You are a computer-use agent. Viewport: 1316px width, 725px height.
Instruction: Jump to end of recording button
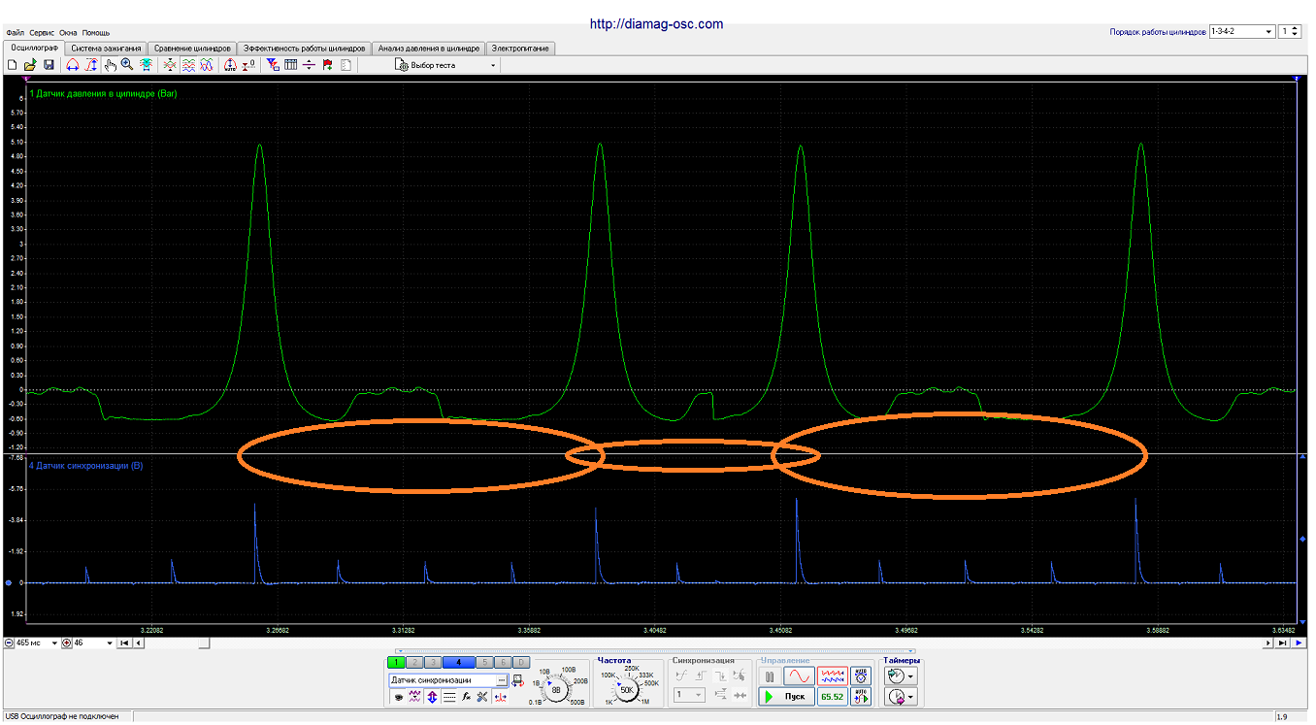click(1283, 643)
